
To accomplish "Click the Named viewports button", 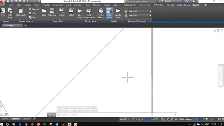I will 34,9.
